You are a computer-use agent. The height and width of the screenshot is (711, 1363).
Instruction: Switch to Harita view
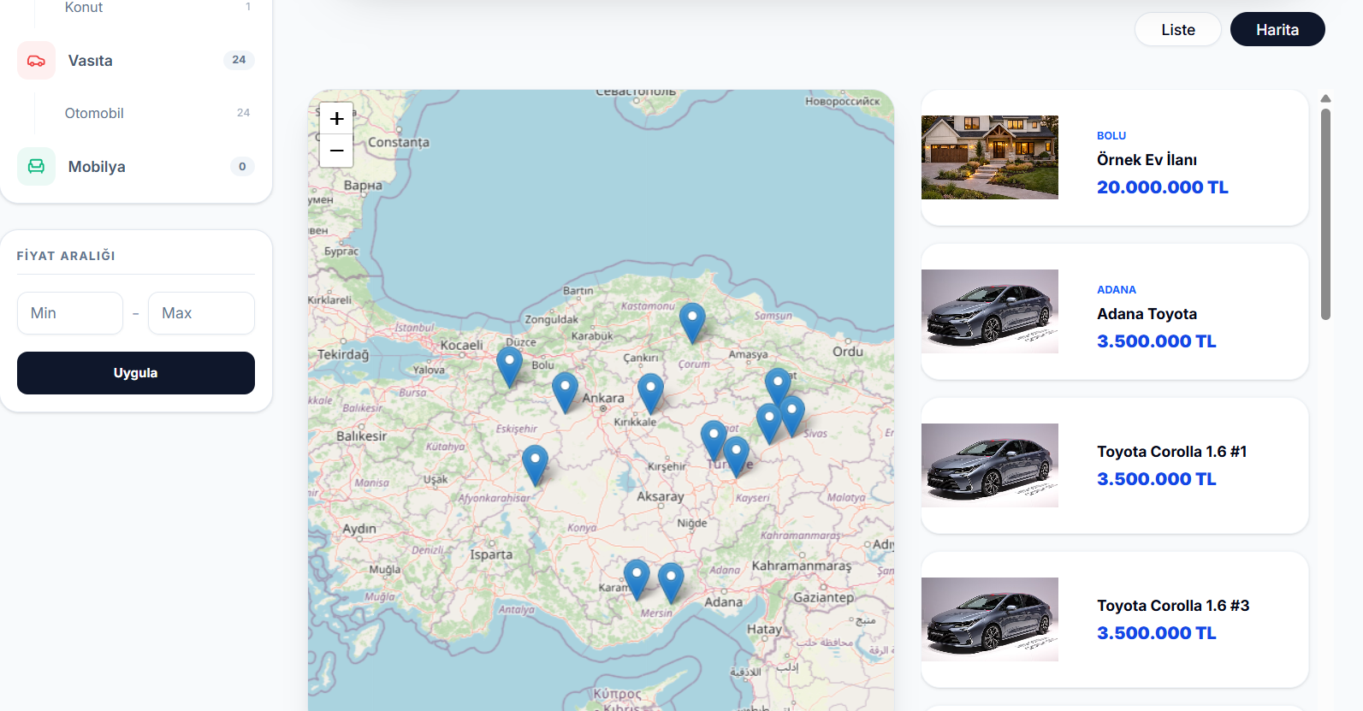(x=1277, y=30)
